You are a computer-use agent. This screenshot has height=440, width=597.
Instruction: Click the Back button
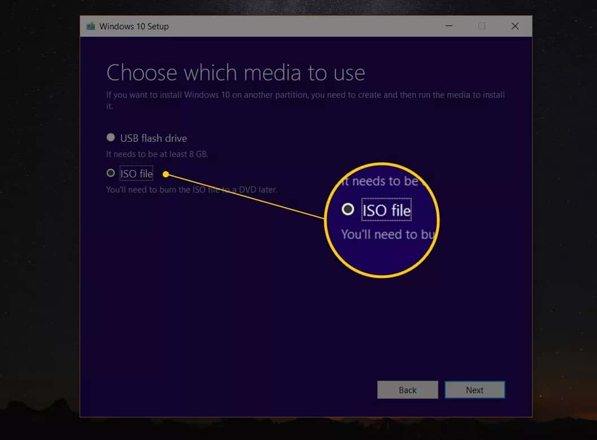[x=408, y=390]
